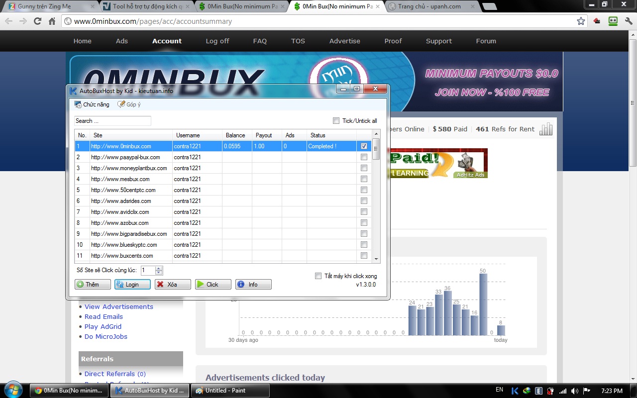Tick the checkbox for mesbux.com
Image resolution: width=637 pixels, height=398 pixels.
364,179
